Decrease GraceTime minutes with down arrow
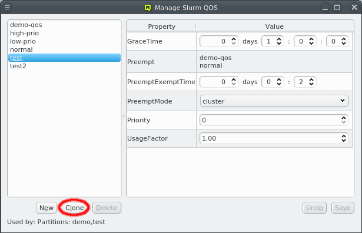 tap(311, 44)
